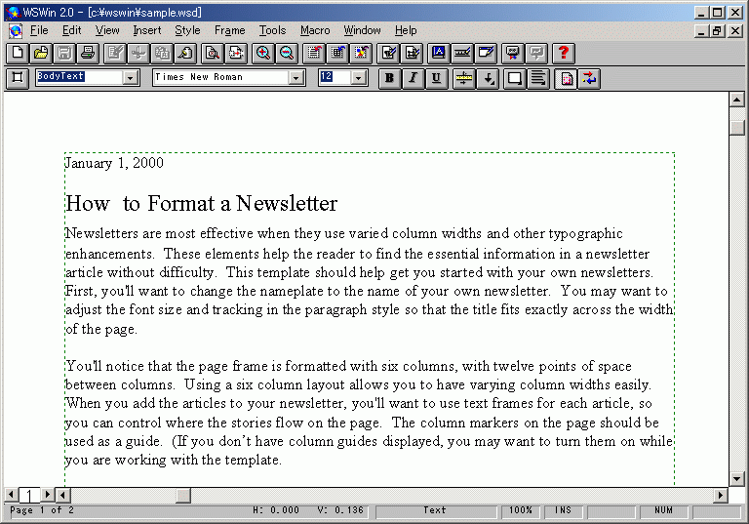Open a file using the folder icon
Viewport: 749px width, 524px height.
pos(41,53)
